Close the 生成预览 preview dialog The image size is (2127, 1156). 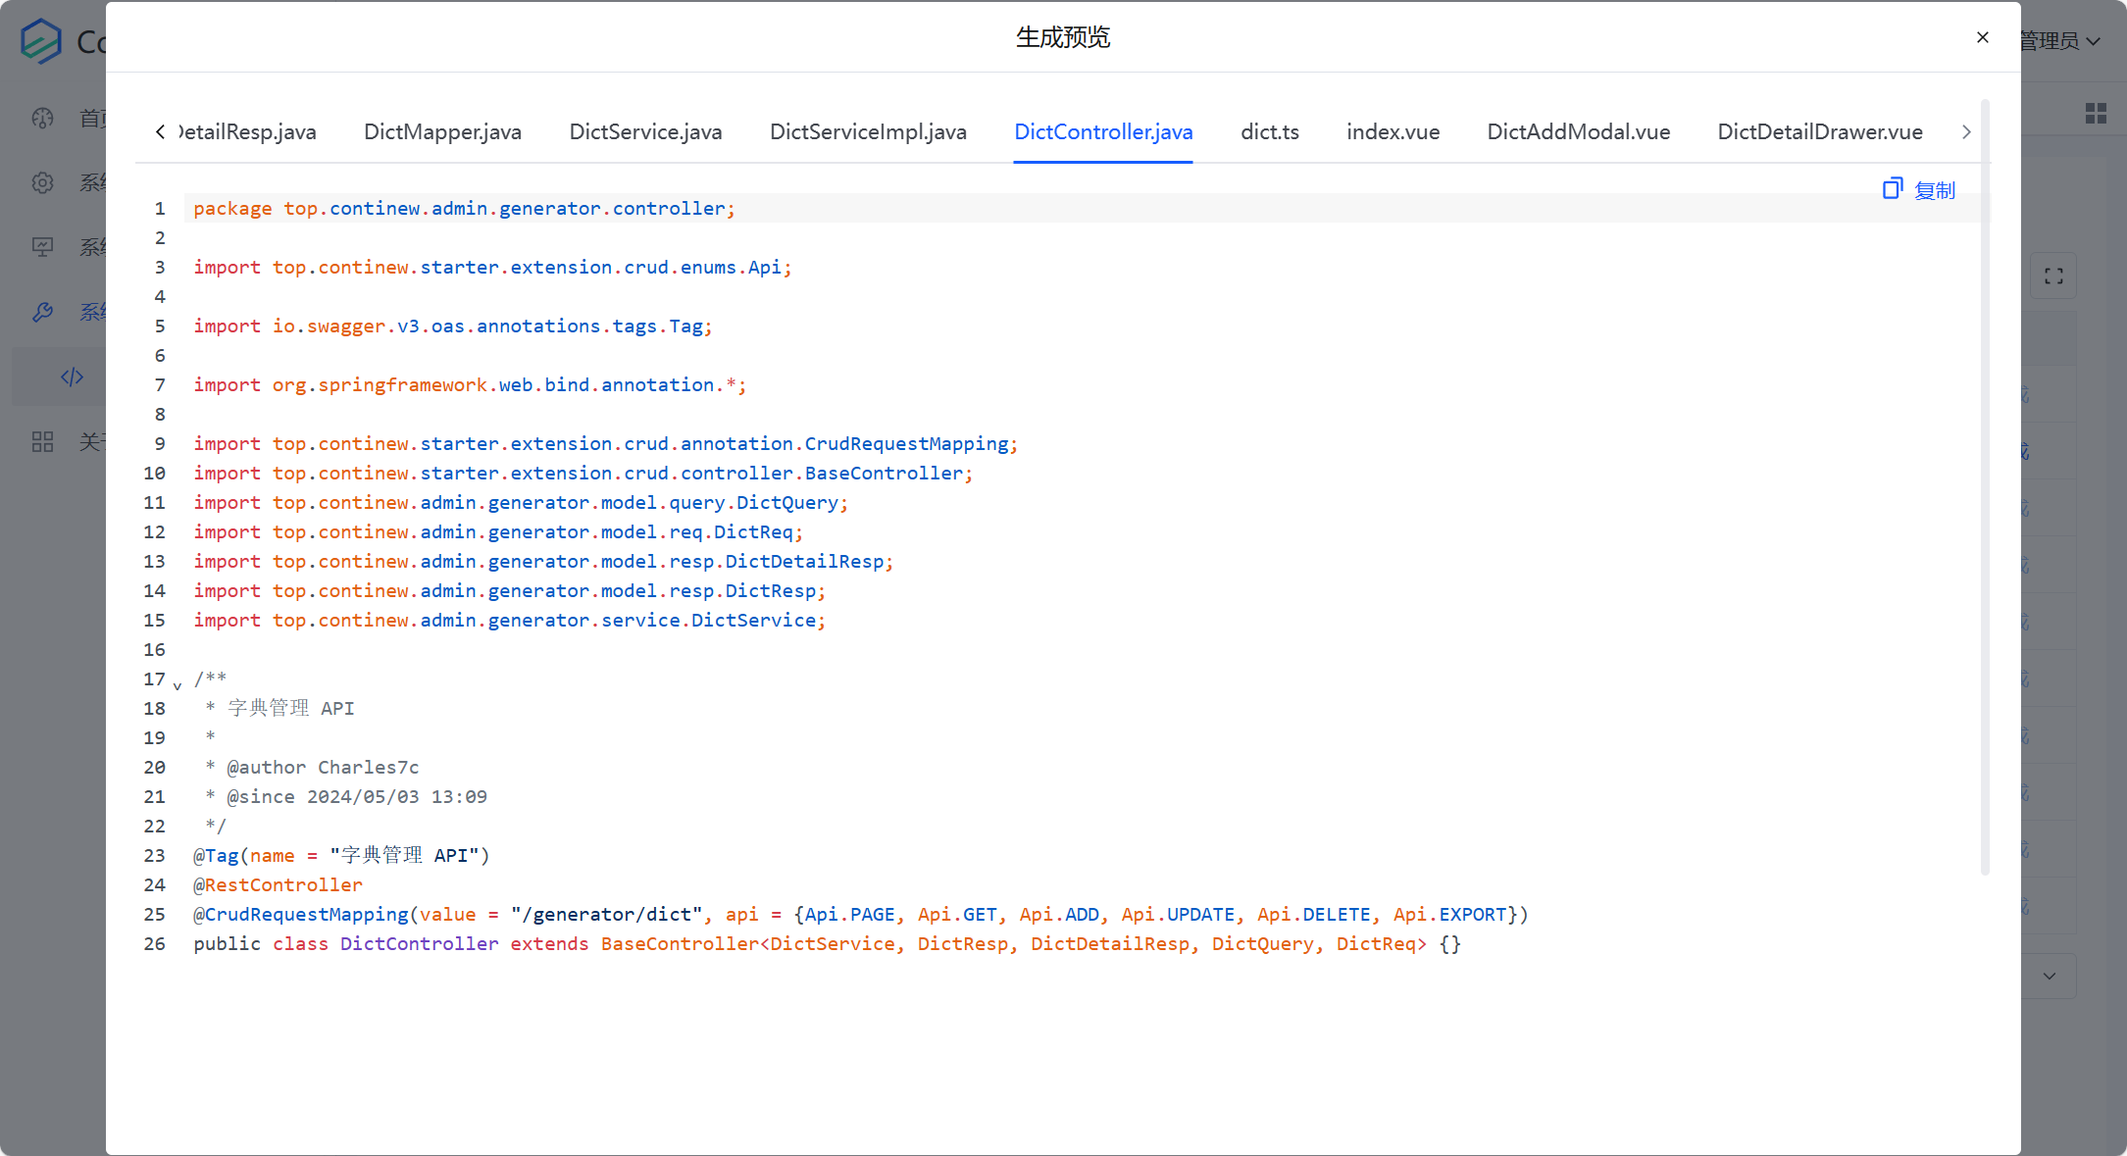point(1982,37)
